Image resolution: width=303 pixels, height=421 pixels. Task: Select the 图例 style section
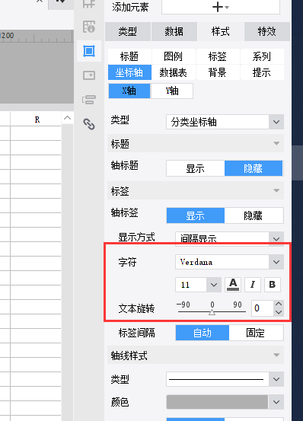click(x=174, y=56)
